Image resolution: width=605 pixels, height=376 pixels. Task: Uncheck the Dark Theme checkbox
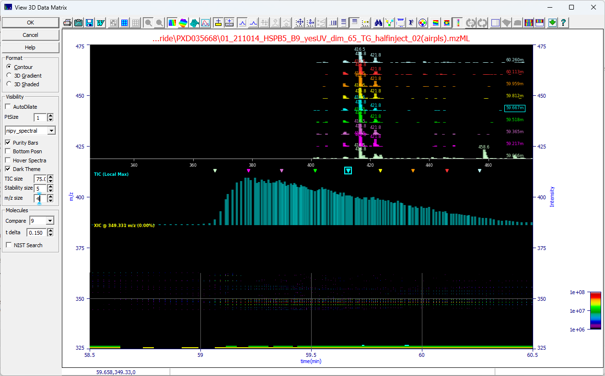(x=8, y=169)
